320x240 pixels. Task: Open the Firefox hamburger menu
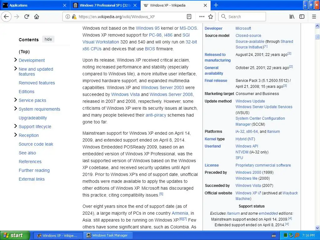(x=314, y=17)
